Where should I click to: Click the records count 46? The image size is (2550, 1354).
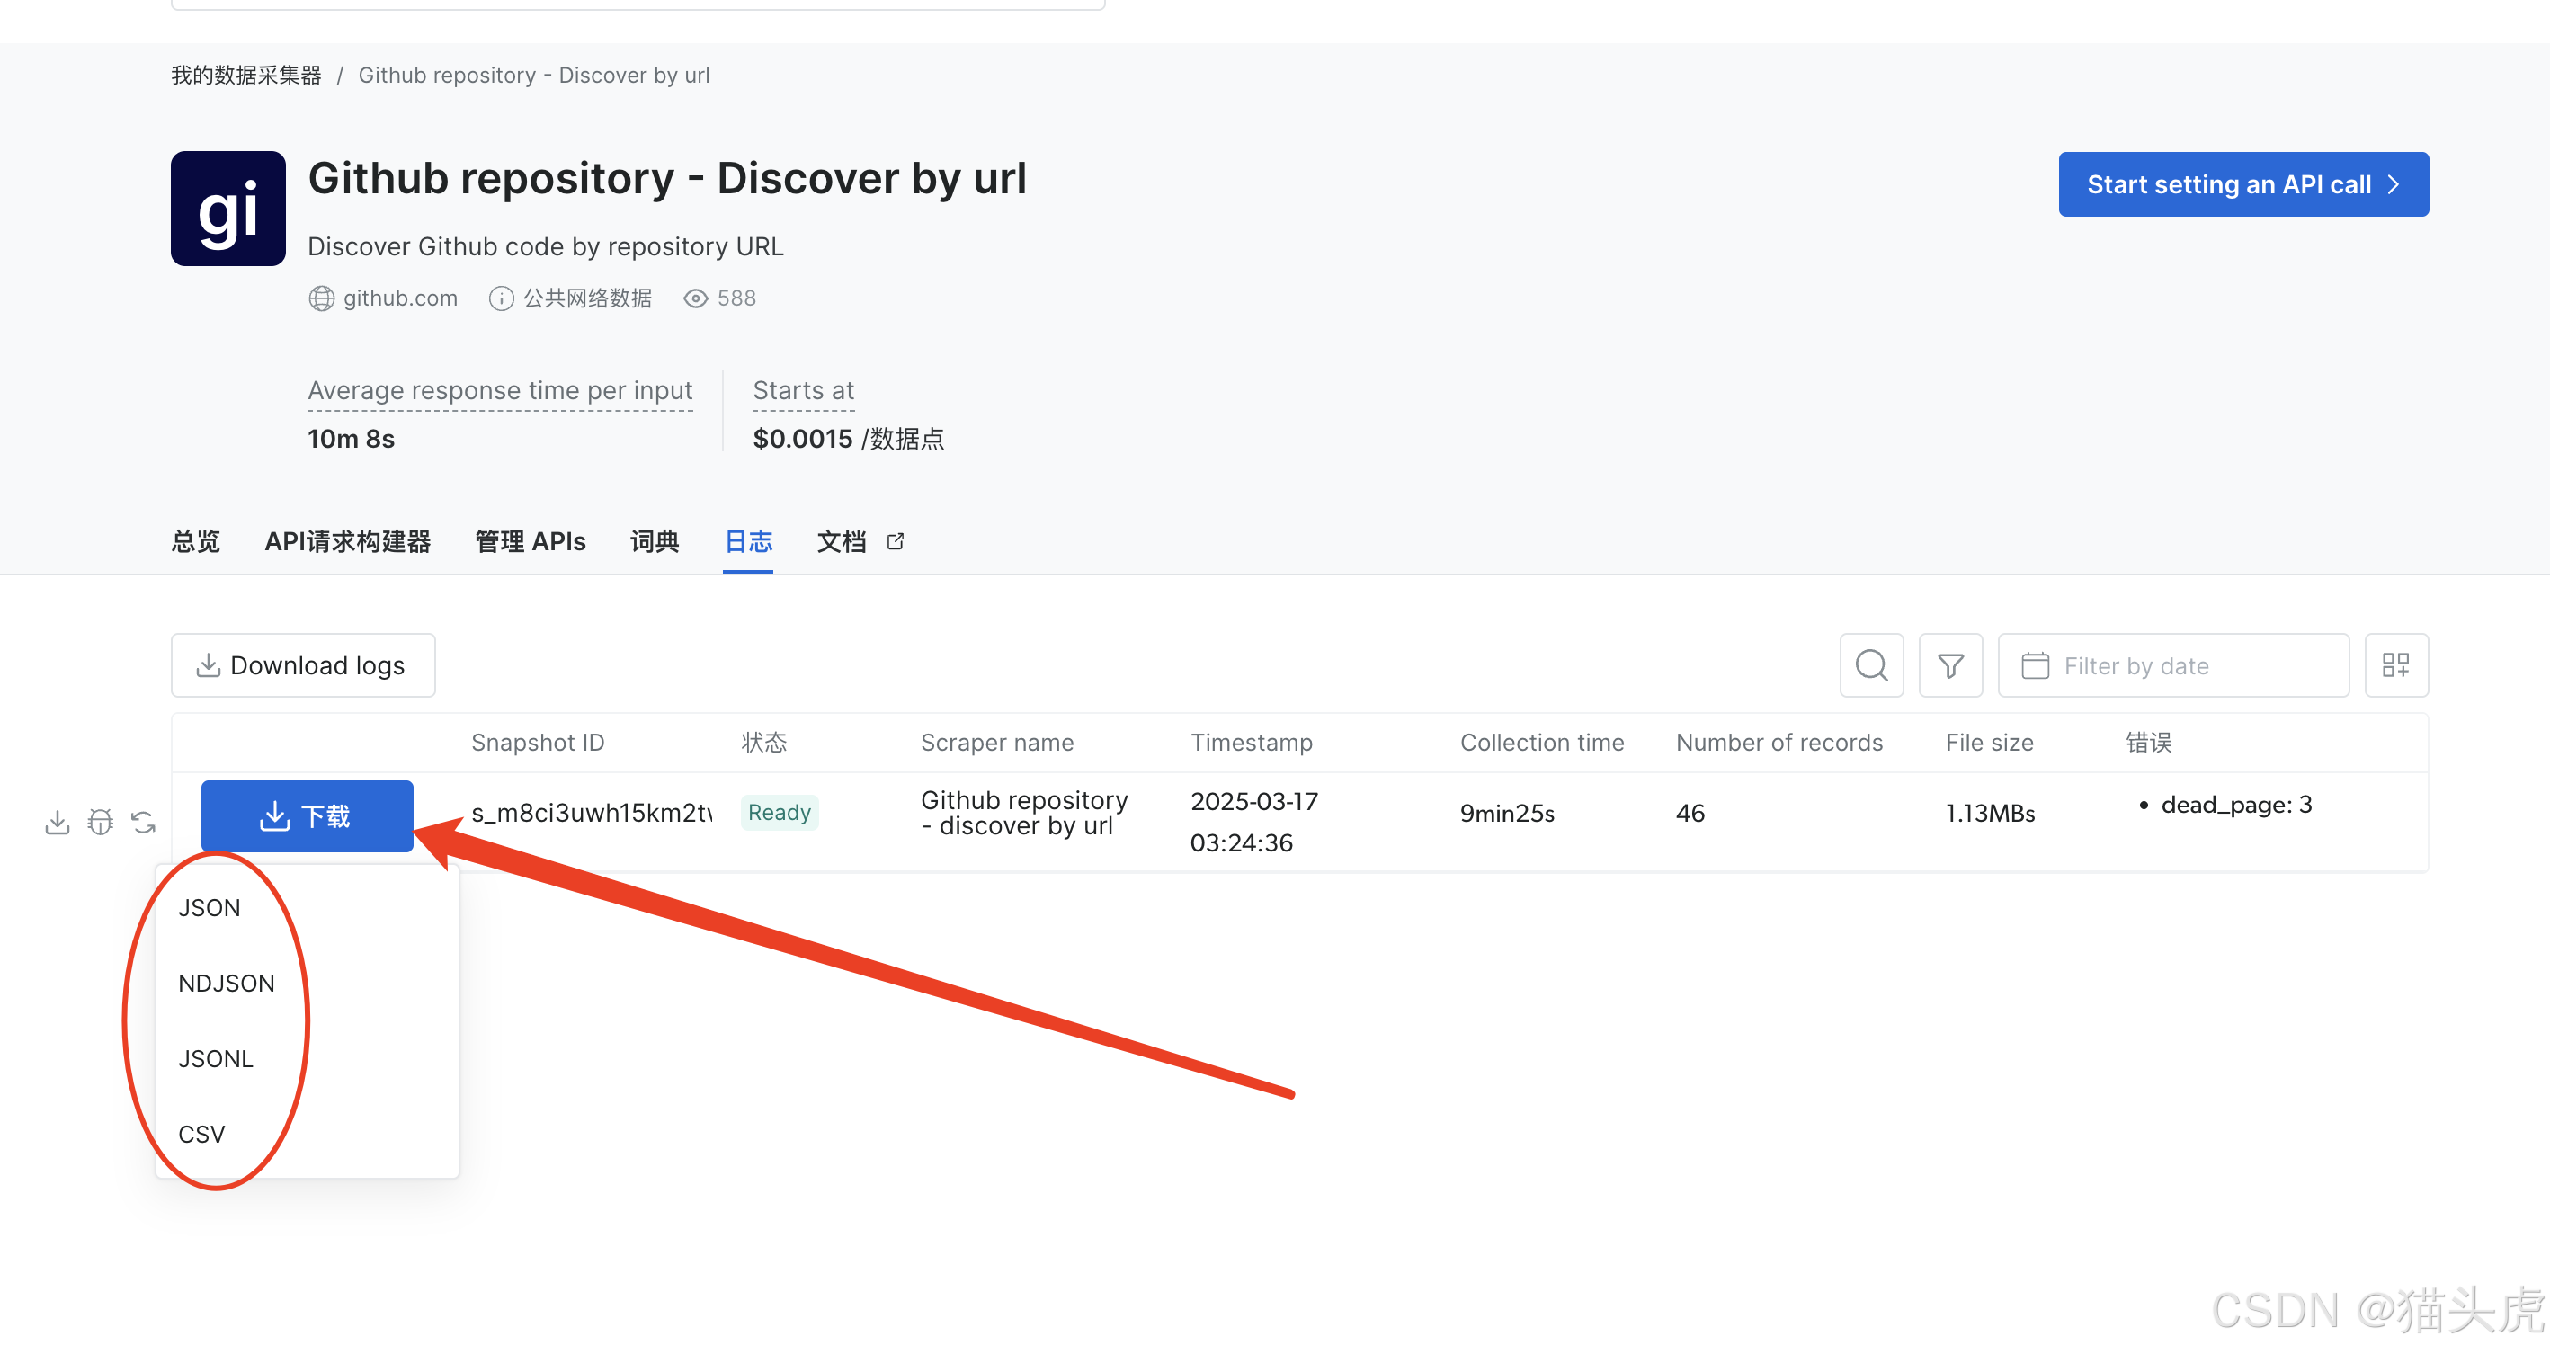1690,813
